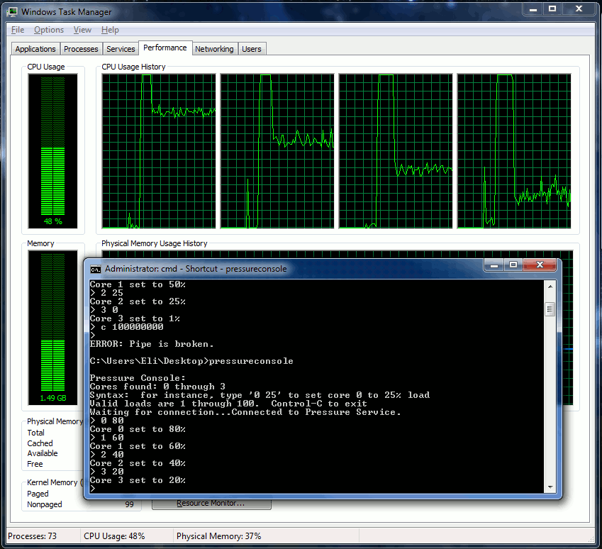The width and height of the screenshot is (602, 549).
Task: Switch to the Services tab
Action: coord(121,49)
